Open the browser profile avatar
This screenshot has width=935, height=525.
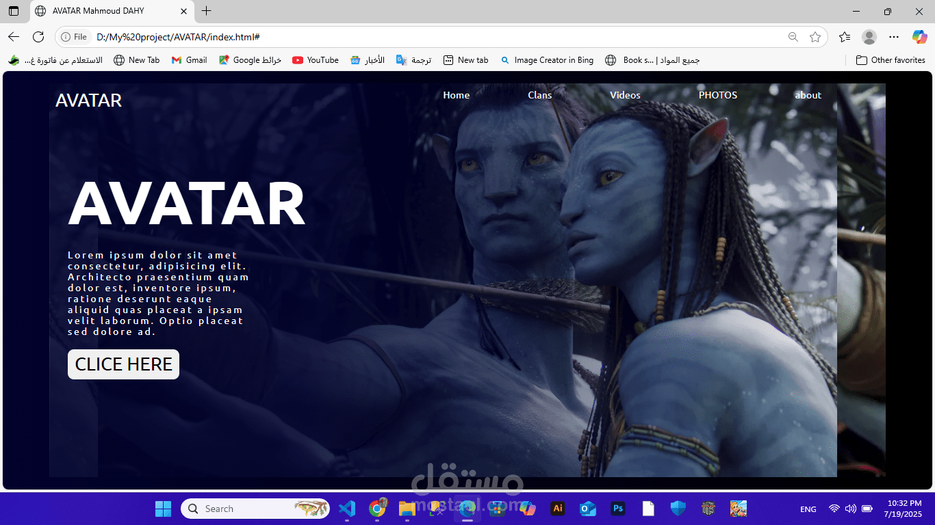click(x=869, y=37)
